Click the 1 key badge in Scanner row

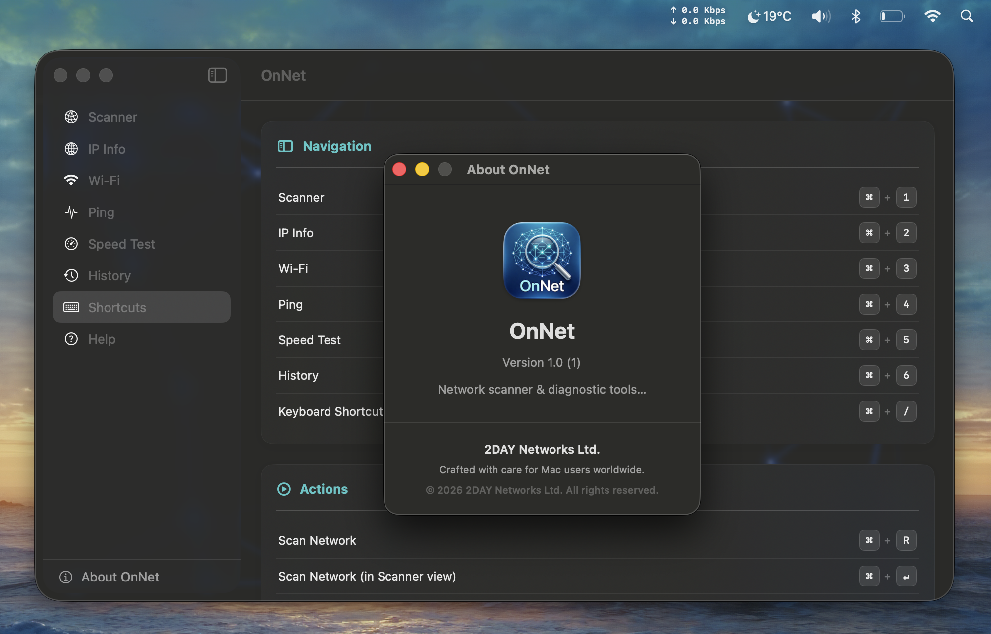point(906,197)
